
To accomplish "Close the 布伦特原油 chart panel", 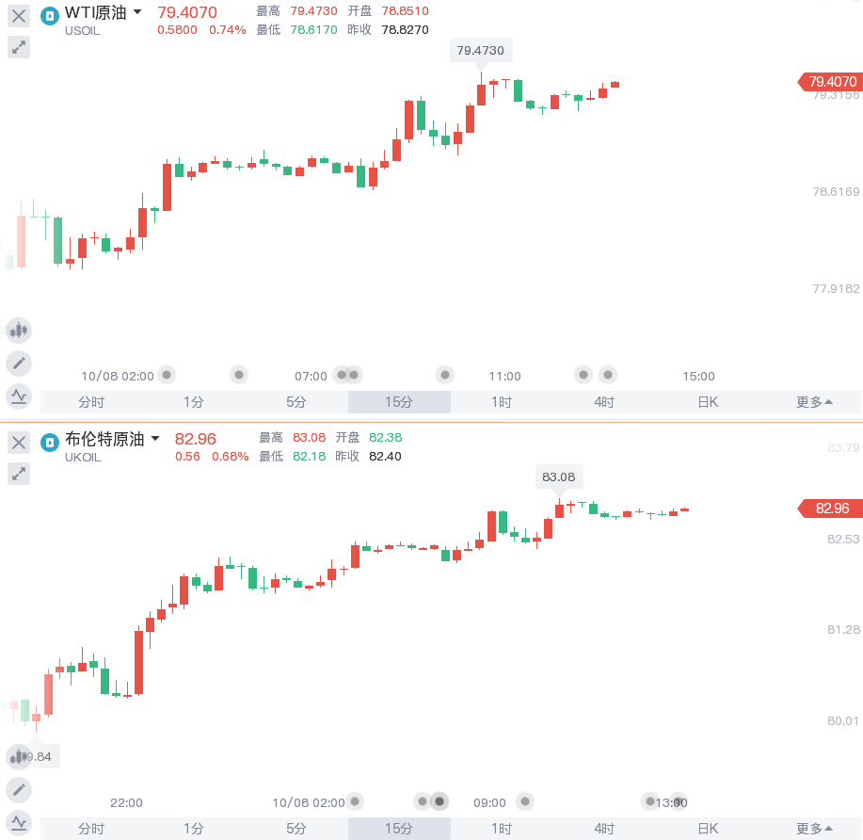I will [x=19, y=443].
